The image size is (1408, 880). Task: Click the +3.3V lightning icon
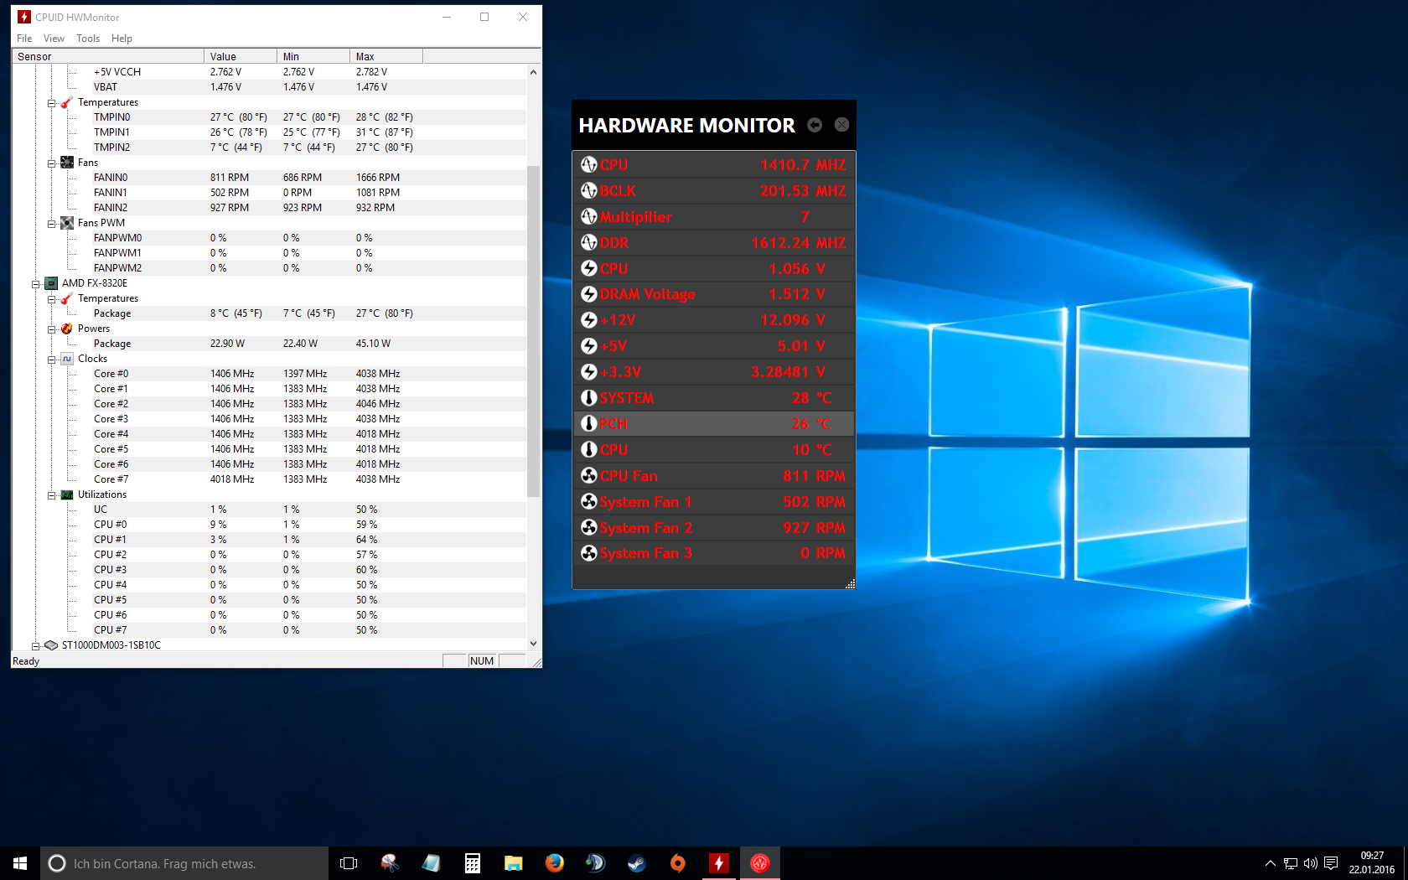[x=589, y=372]
